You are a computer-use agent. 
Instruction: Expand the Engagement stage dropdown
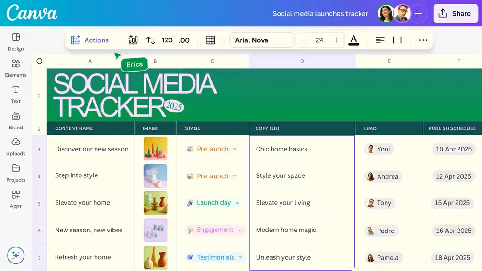click(240, 230)
